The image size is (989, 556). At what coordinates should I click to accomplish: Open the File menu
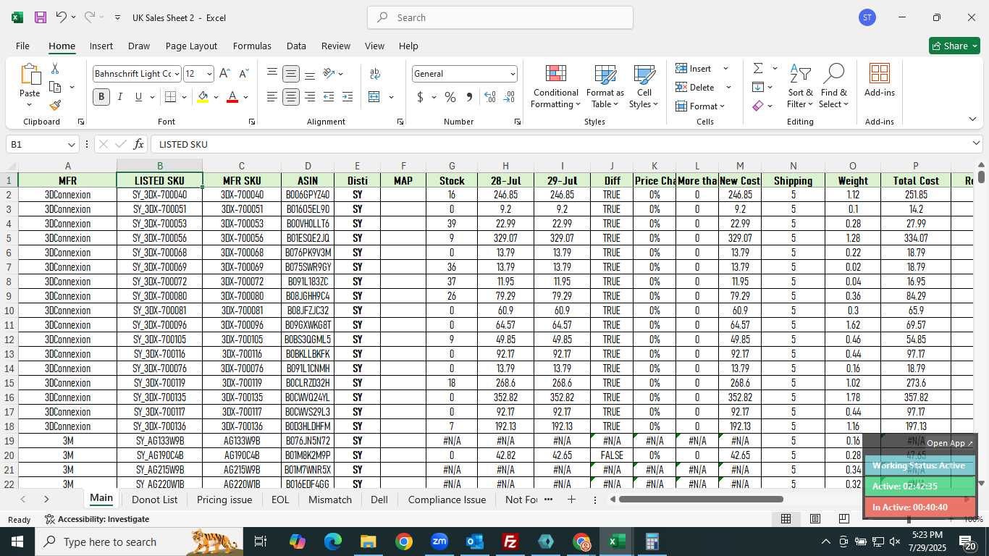click(22, 46)
